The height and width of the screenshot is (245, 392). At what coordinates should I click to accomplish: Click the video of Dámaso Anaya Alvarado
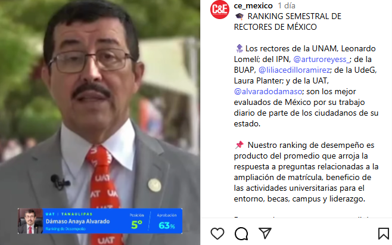[x=100, y=122]
